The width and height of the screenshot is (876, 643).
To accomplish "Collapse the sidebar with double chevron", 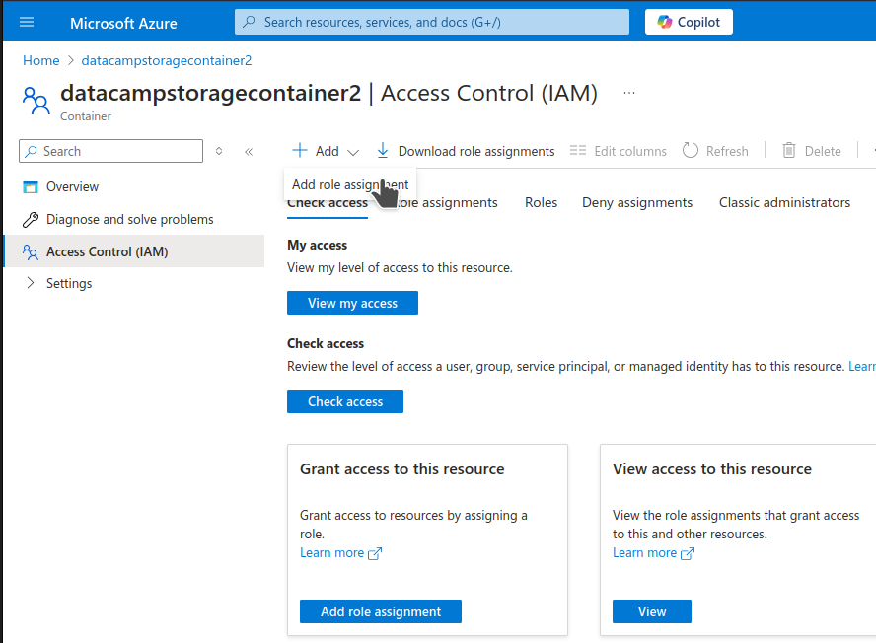I will pos(249,152).
